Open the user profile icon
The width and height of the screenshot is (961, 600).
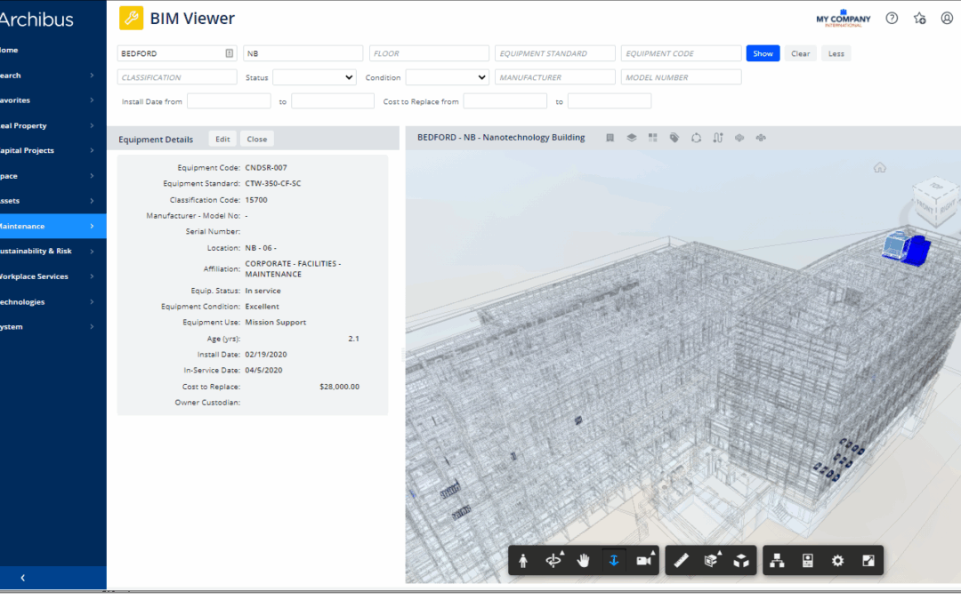[947, 19]
